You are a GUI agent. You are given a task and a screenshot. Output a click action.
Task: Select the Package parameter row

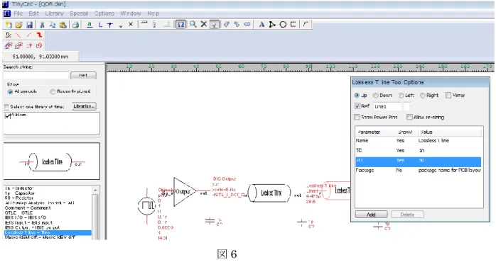click(x=418, y=170)
